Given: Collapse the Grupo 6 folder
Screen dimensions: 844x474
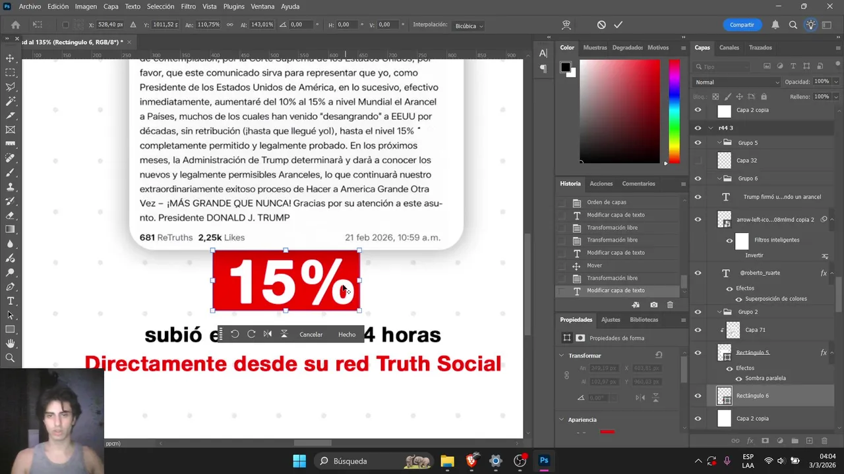Looking at the screenshot, I should pos(719,178).
